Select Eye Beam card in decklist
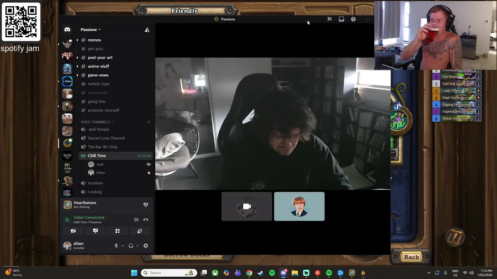The width and height of the screenshot is (497, 279). (457, 77)
